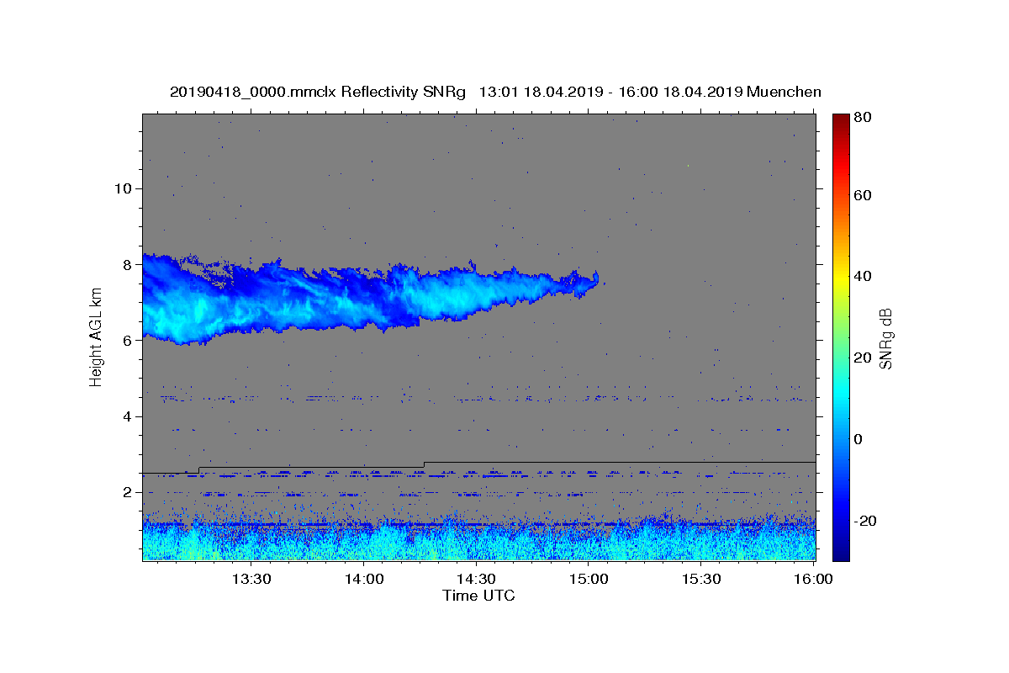Click the colorbar value 80
Viewport: 1009px width, 673px height.
(863, 117)
